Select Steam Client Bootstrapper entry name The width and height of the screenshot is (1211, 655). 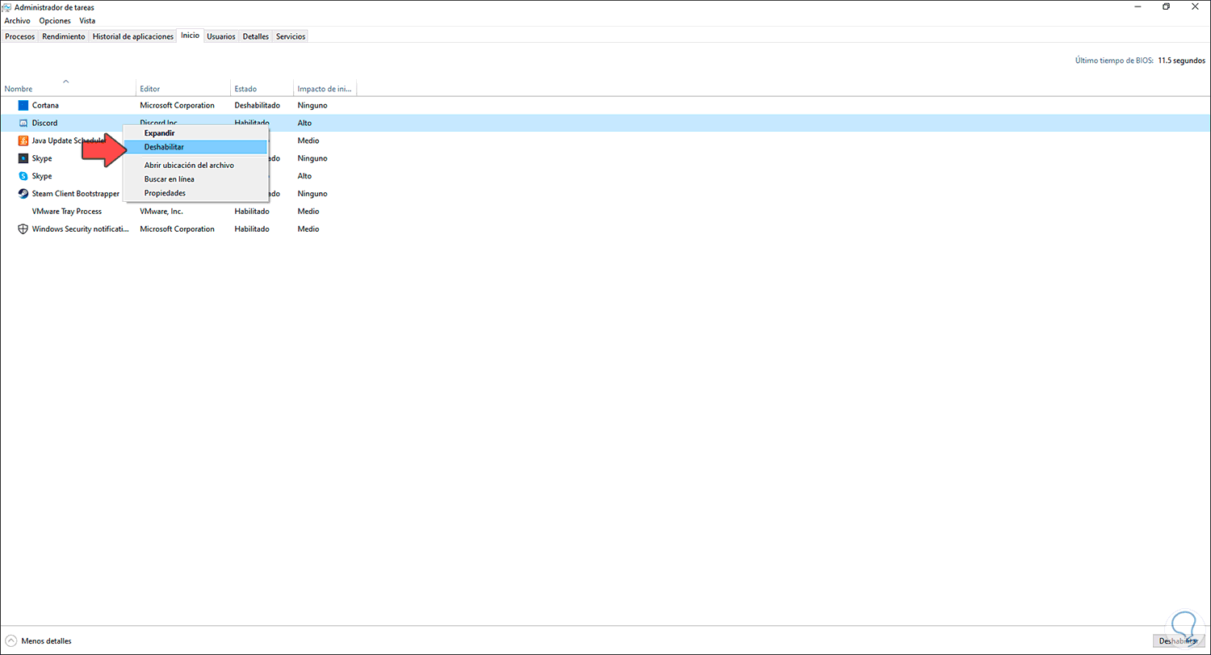click(76, 194)
